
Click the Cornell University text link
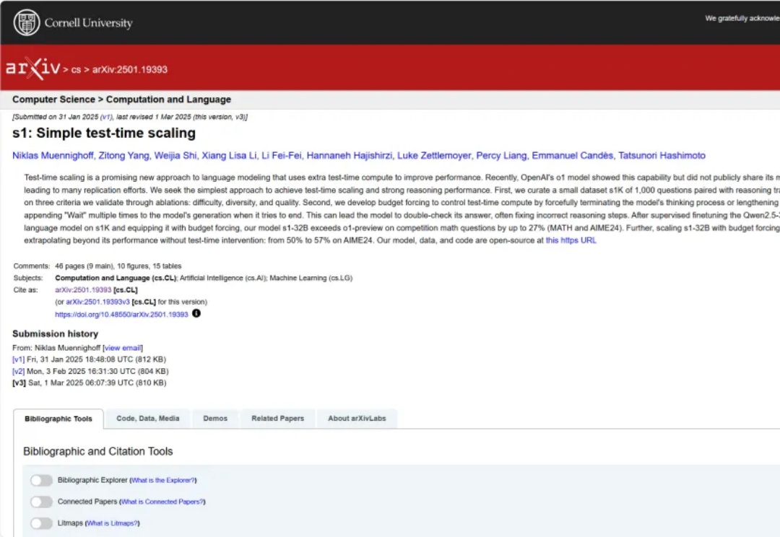pos(89,23)
